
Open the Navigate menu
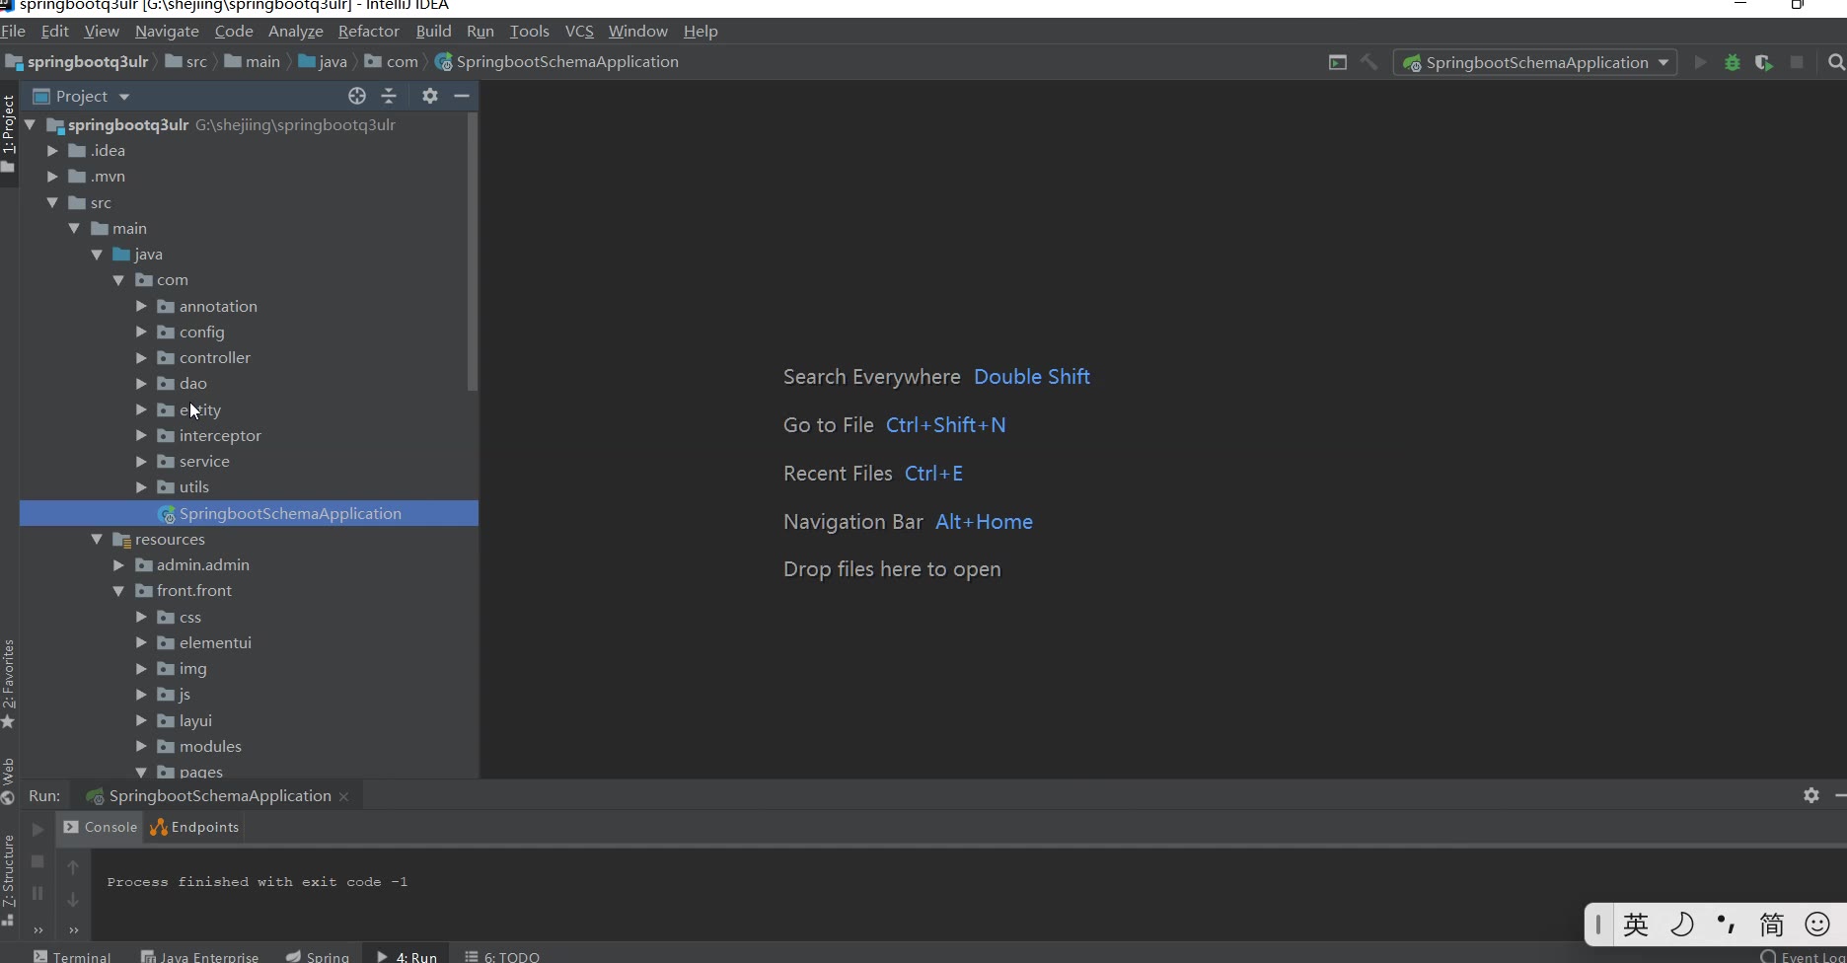point(167,32)
